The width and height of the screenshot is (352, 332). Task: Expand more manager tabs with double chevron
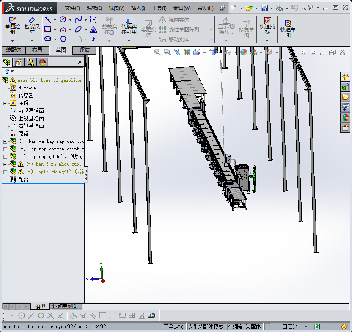pyautogui.click(x=80, y=62)
